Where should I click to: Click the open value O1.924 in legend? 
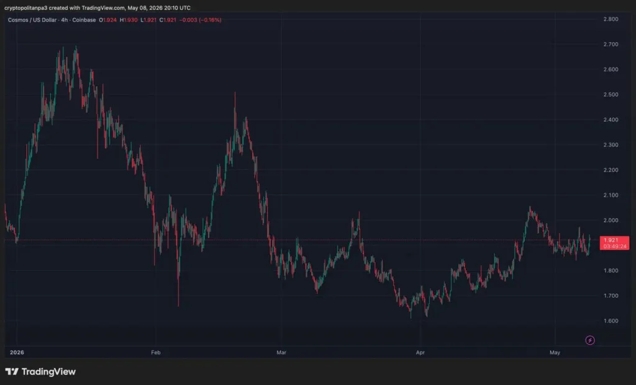108,20
